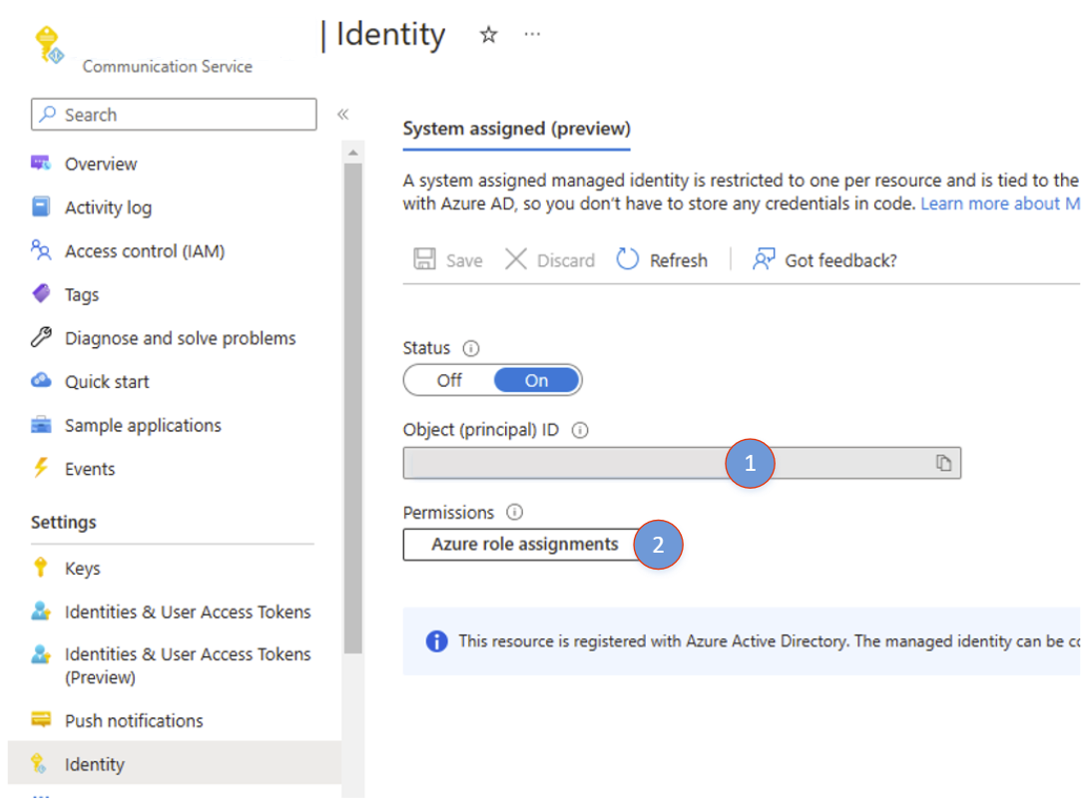Click the Sample applications briefcase icon
Image resolution: width=1091 pixels, height=812 pixels.
pos(41,424)
